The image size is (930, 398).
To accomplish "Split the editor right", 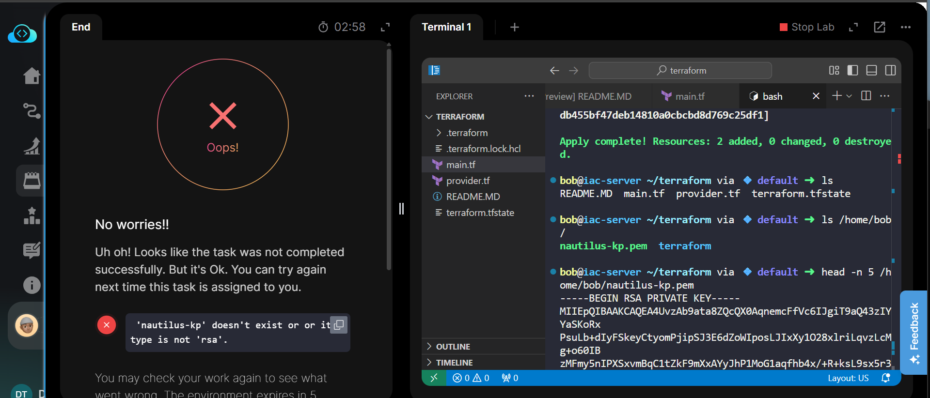I will point(866,96).
